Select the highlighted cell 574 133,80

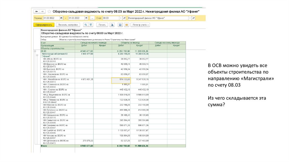pos(121,80)
